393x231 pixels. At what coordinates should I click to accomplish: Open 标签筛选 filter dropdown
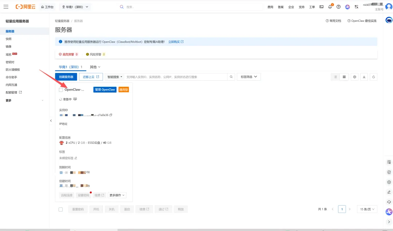click(249, 77)
